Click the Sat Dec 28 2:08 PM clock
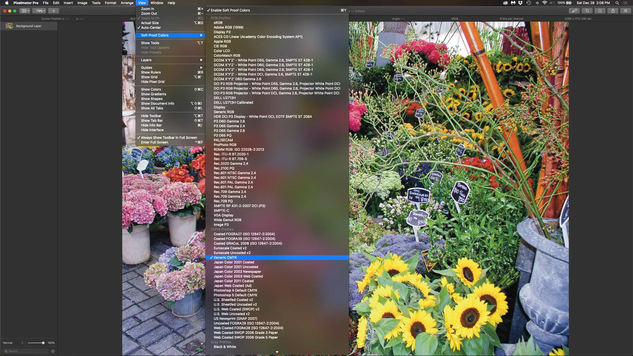The width and height of the screenshot is (633, 356). coord(593,3)
